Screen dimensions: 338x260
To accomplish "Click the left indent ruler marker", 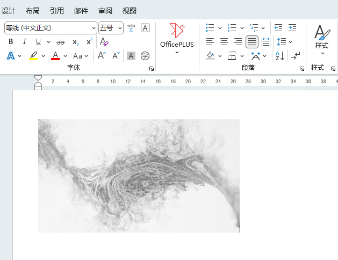I will (38, 88).
